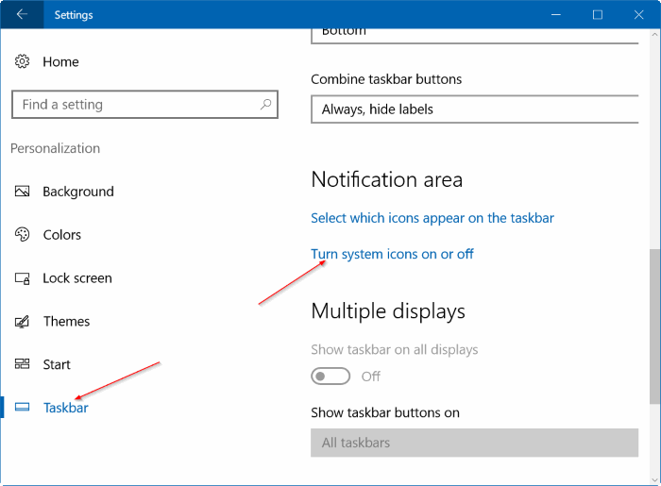Select the Taskbar icon in sidebar

(x=22, y=408)
